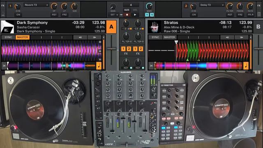Click the loop recorder play button
The height and width of the screenshot is (148, 263).
coord(135,15)
